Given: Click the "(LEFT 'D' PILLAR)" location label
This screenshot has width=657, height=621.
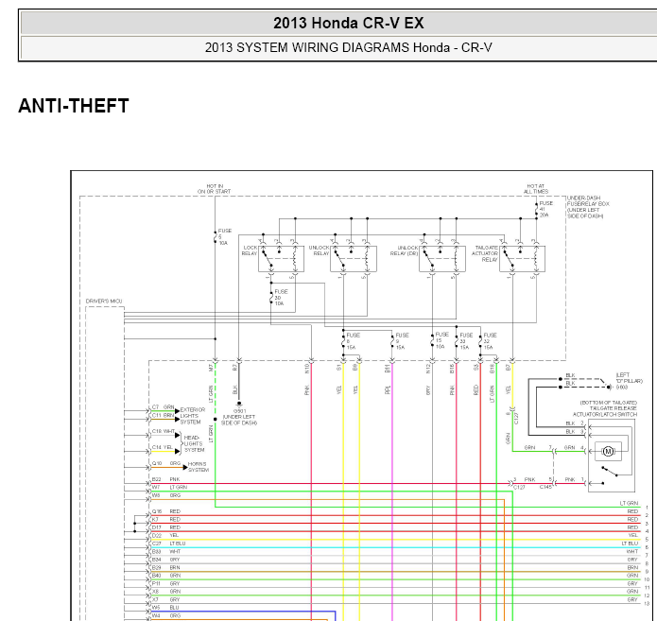Looking at the screenshot, I should pyautogui.click(x=629, y=378).
